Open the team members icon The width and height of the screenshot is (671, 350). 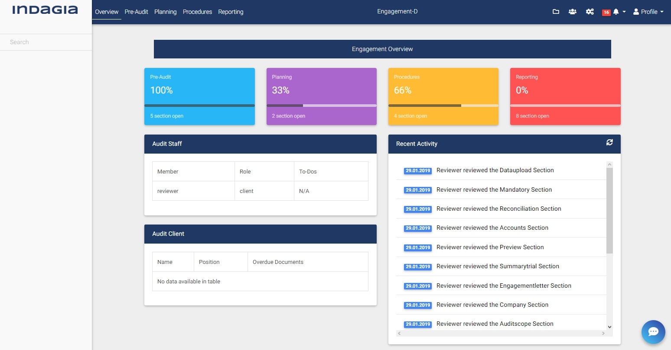[573, 12]
